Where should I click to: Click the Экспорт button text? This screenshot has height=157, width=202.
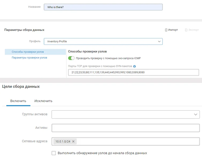[x=193, y=30]
